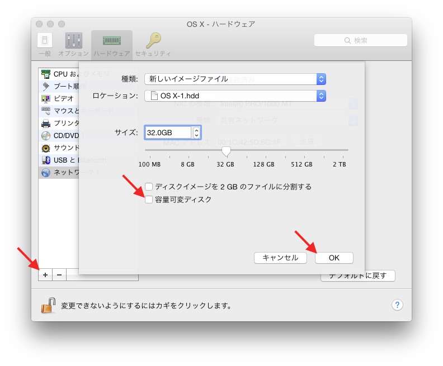Open the セキュリティ key icon
The image size is (443, 366).
coord(153,40)
